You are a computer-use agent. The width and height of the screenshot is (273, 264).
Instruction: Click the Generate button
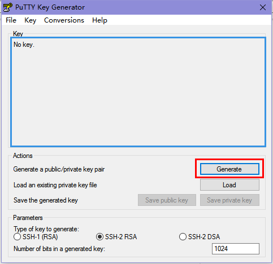[229, 169]
